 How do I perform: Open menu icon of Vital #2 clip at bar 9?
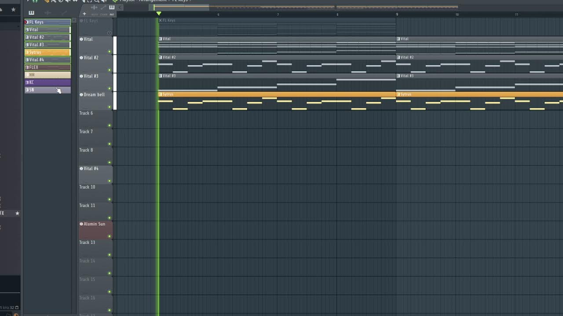pos(398,57)
